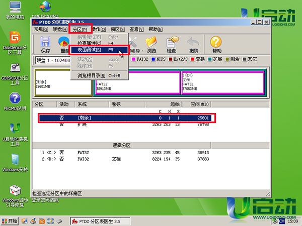Click the 起始 column header

(x=164, y=104)
